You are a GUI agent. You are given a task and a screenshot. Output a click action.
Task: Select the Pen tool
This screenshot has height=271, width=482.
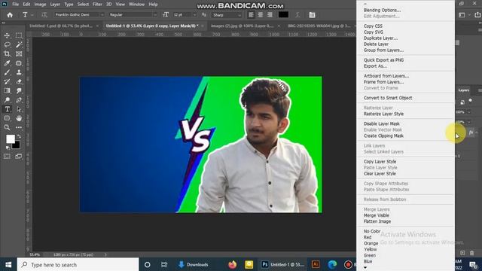(19, 100)
